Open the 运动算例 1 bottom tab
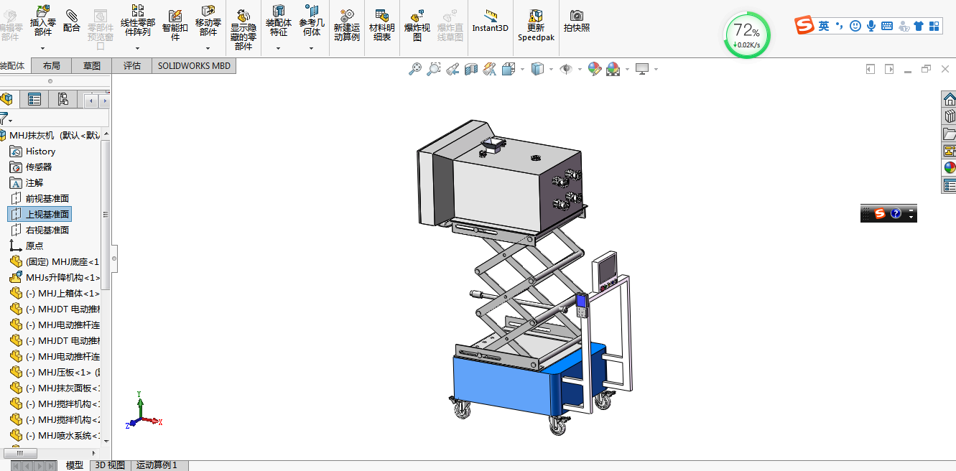 click(157, 465)
